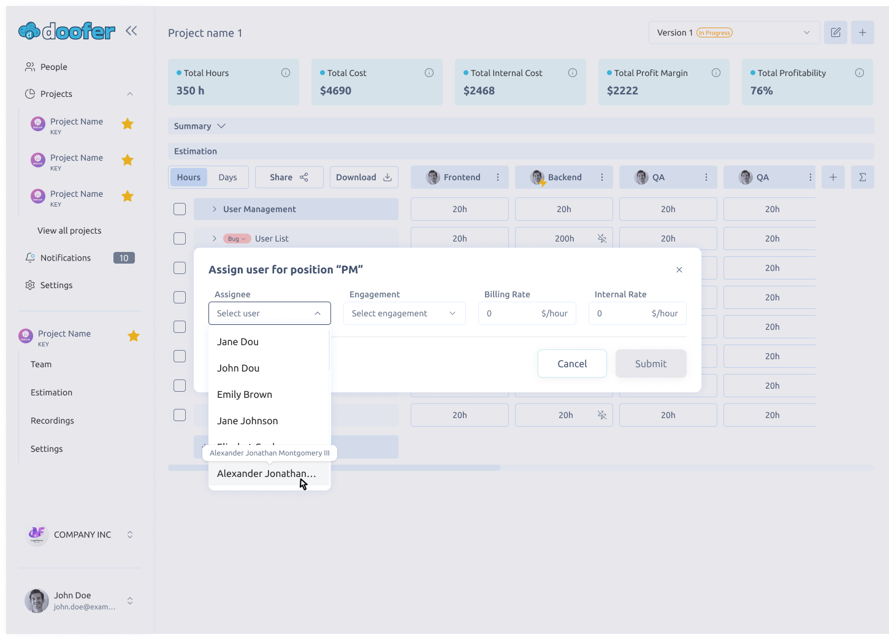Open the View all projects link
This screenshot has height=640, width=889.
point(69,230)
